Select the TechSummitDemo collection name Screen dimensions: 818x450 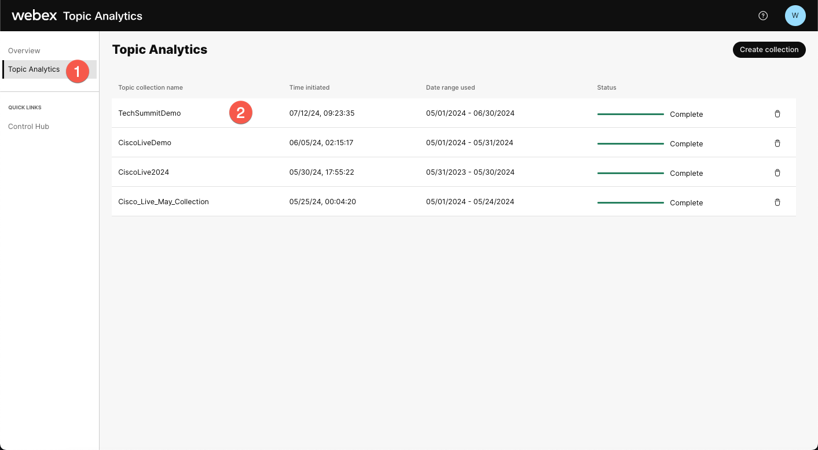(x=149, y=113)
